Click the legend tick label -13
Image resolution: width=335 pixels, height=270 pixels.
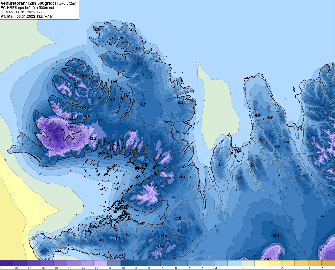[82, 268]
